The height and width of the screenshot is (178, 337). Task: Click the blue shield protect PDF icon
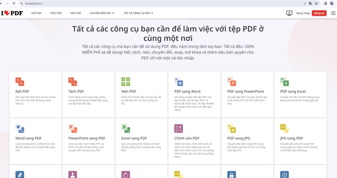point(285,175)
